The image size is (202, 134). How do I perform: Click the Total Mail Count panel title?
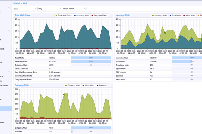(x=23, y=15)
